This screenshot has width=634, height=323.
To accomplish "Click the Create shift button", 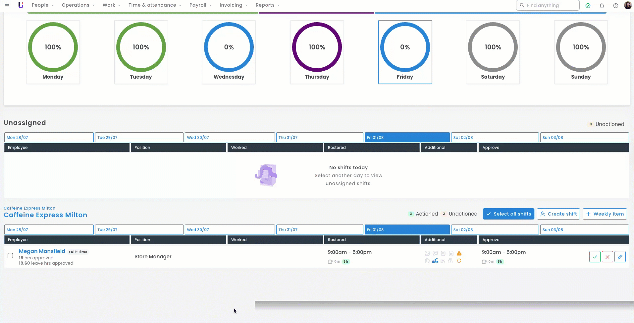I will tap(558, 214).
